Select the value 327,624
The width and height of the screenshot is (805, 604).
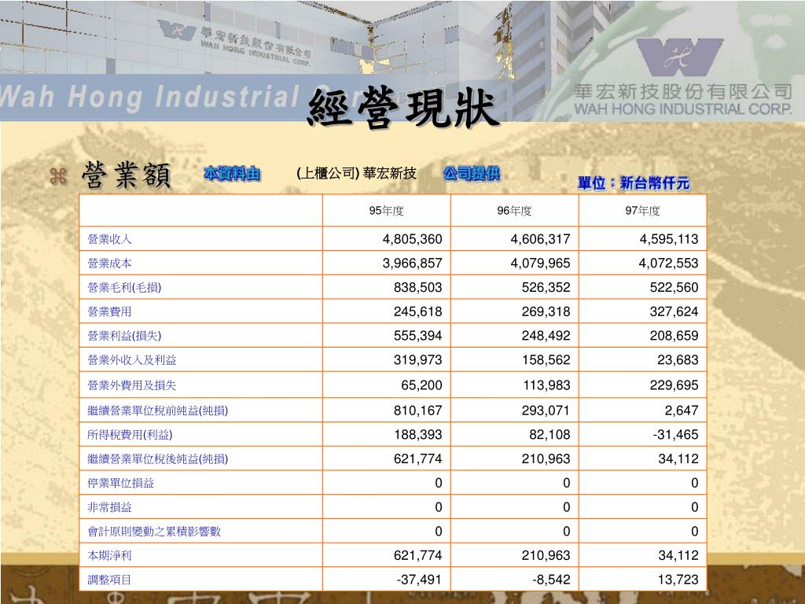[674, 311]
